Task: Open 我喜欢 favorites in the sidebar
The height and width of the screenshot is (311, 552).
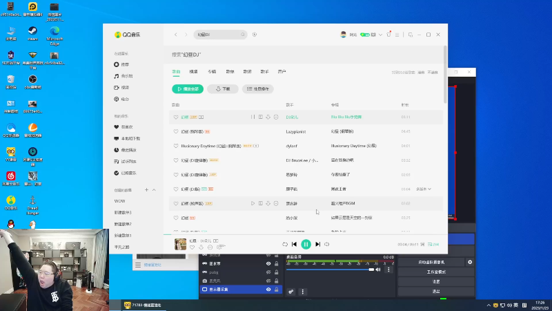Action: [x=124, y=127]
